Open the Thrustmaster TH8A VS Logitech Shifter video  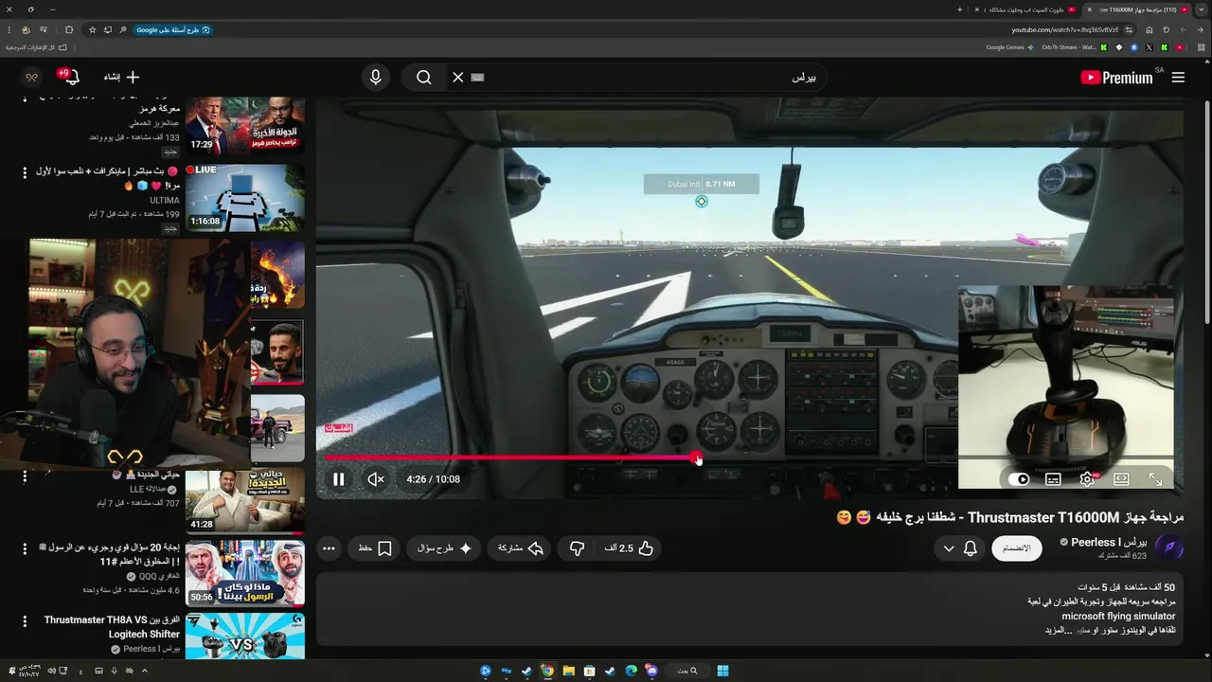244,637
